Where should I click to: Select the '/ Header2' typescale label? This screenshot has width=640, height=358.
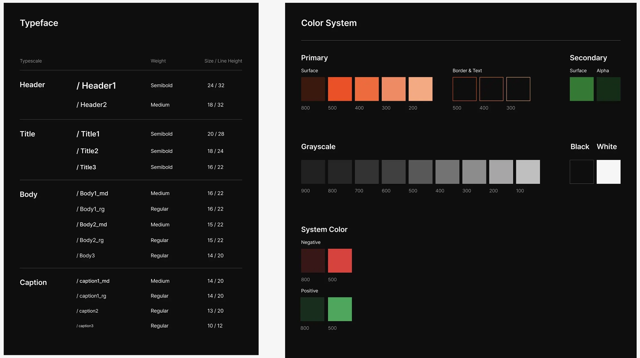[x=92, y=105]
